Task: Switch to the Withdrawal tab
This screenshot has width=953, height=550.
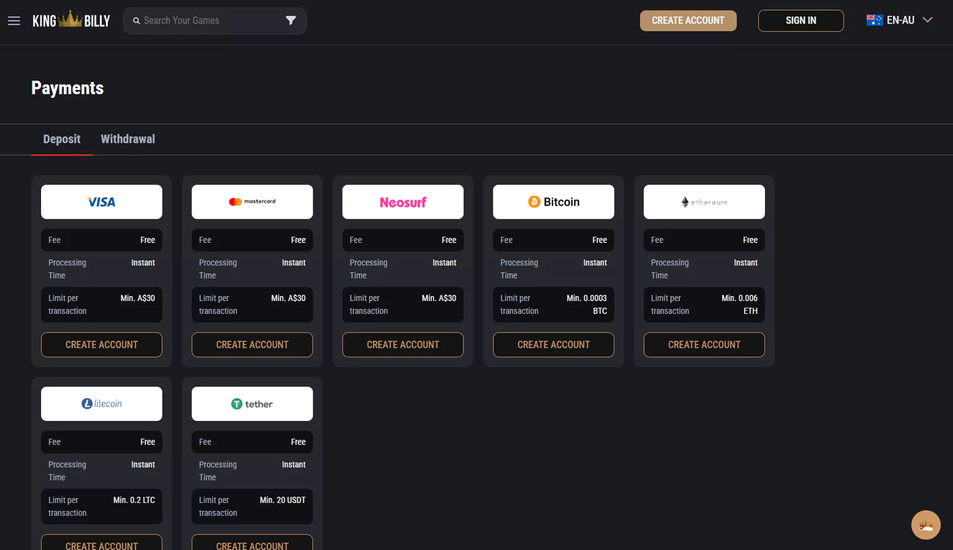Action: pos(128,139)
